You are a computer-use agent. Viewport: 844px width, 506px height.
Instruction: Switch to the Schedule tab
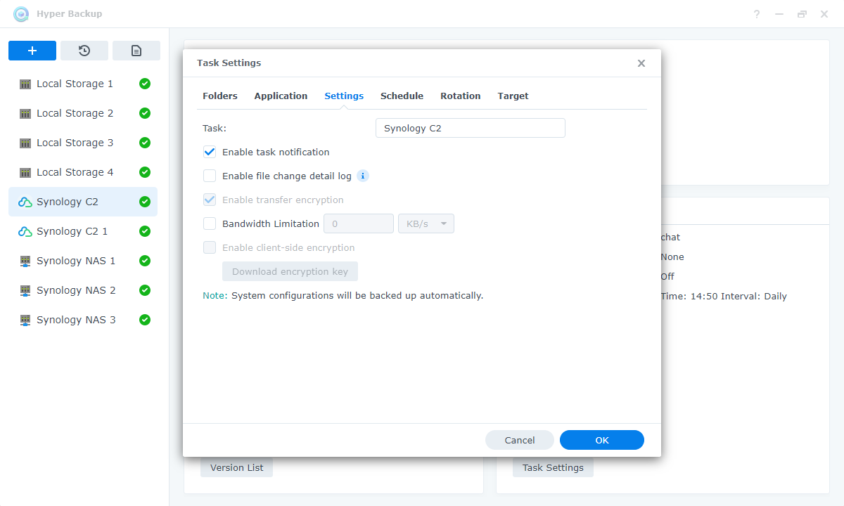(402, 96)
